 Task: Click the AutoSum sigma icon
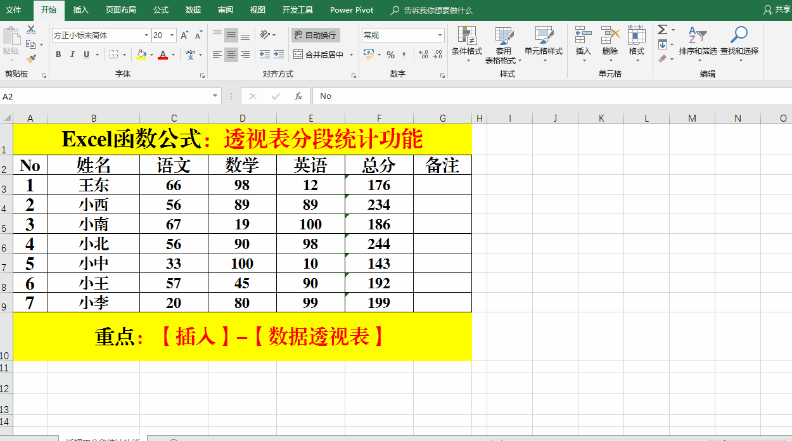point(662,30)
